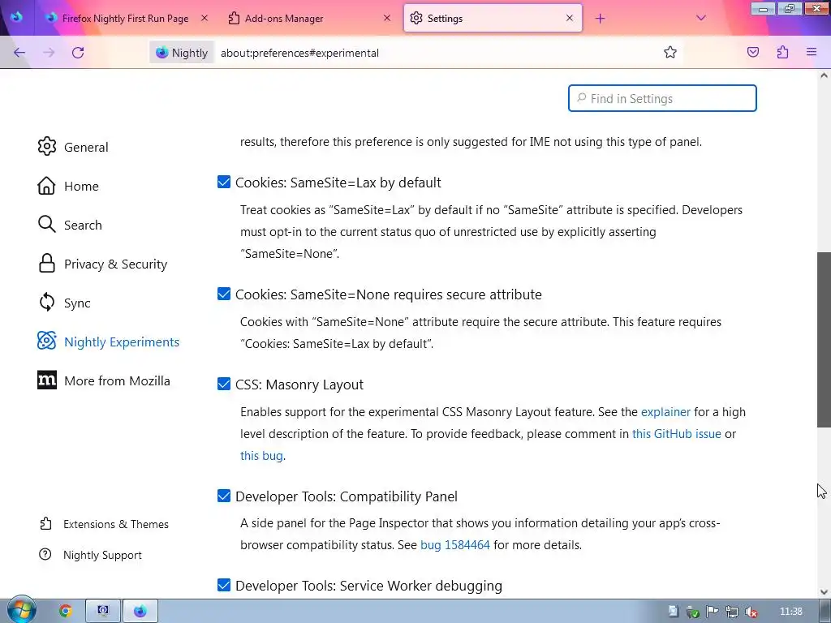Image resolution: width=831 pixels, height=623 pixels.
Task: Uncheck SameSite=None requires secure attribute
Action: coord(224,294)
